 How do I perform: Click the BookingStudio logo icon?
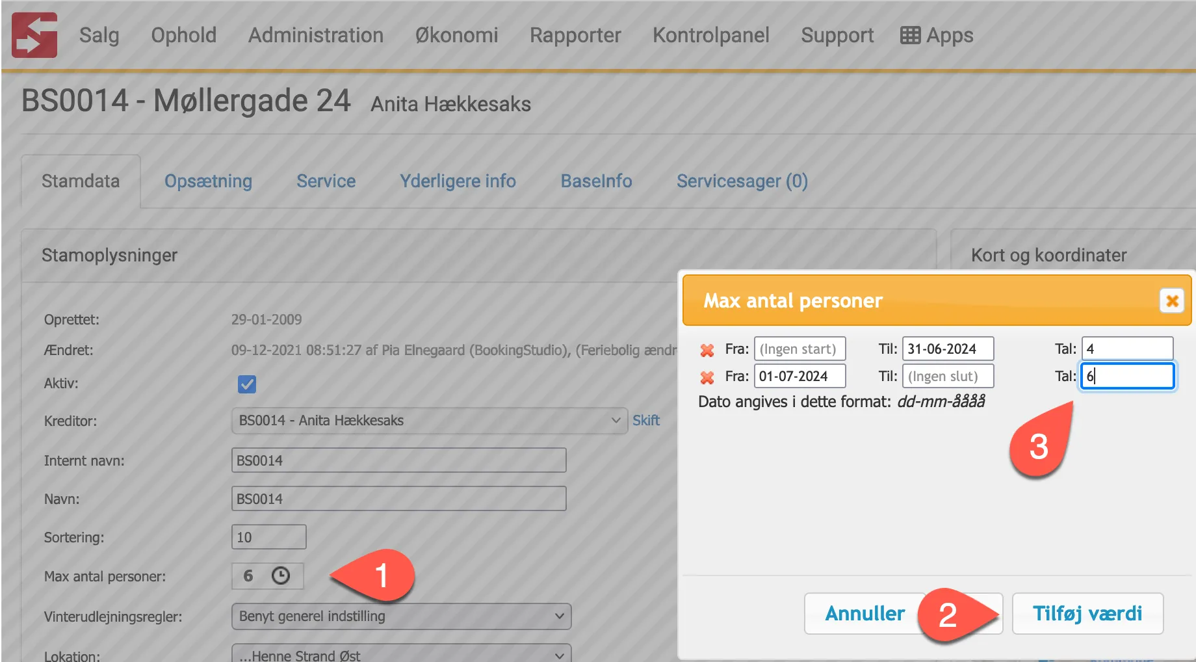(34, 35)
